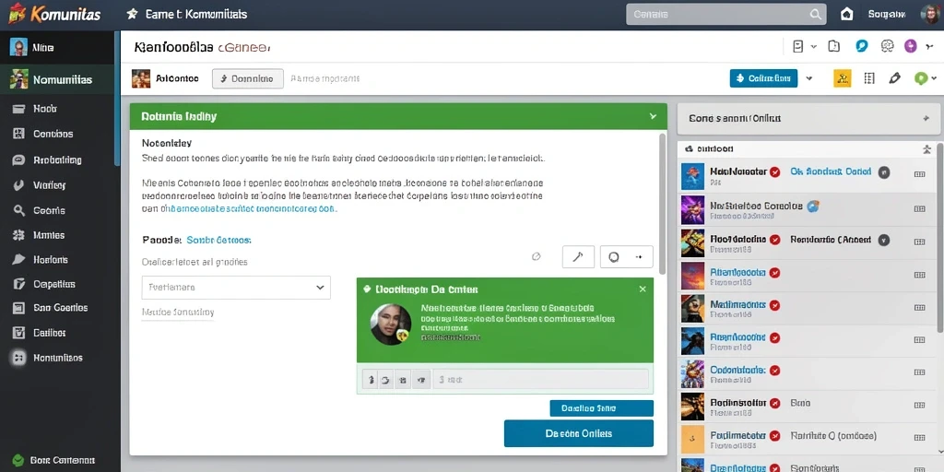The height and width of the screenshot is (472, 944).
Task: Click the person icon in right list header
Action: 926,148
